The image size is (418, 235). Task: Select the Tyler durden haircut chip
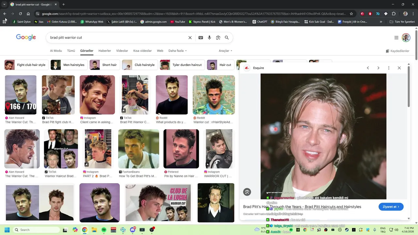(183, 65)
